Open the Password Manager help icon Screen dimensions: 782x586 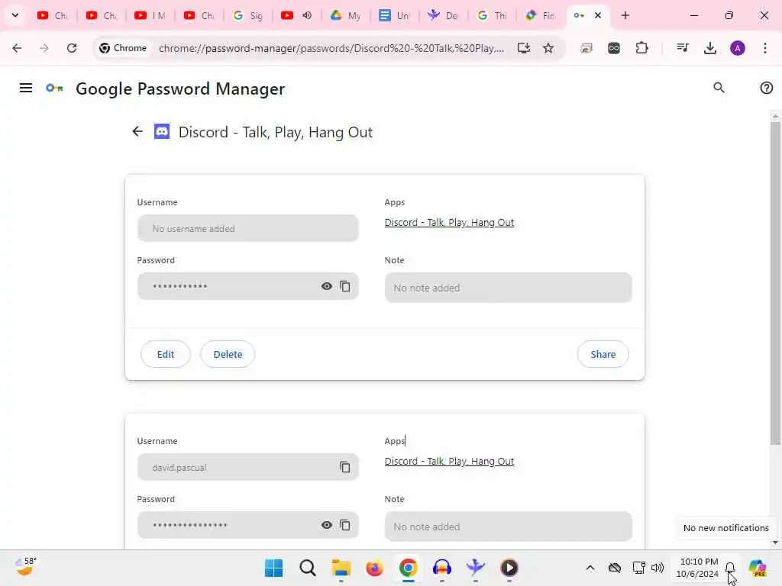[x=766, y=88]
